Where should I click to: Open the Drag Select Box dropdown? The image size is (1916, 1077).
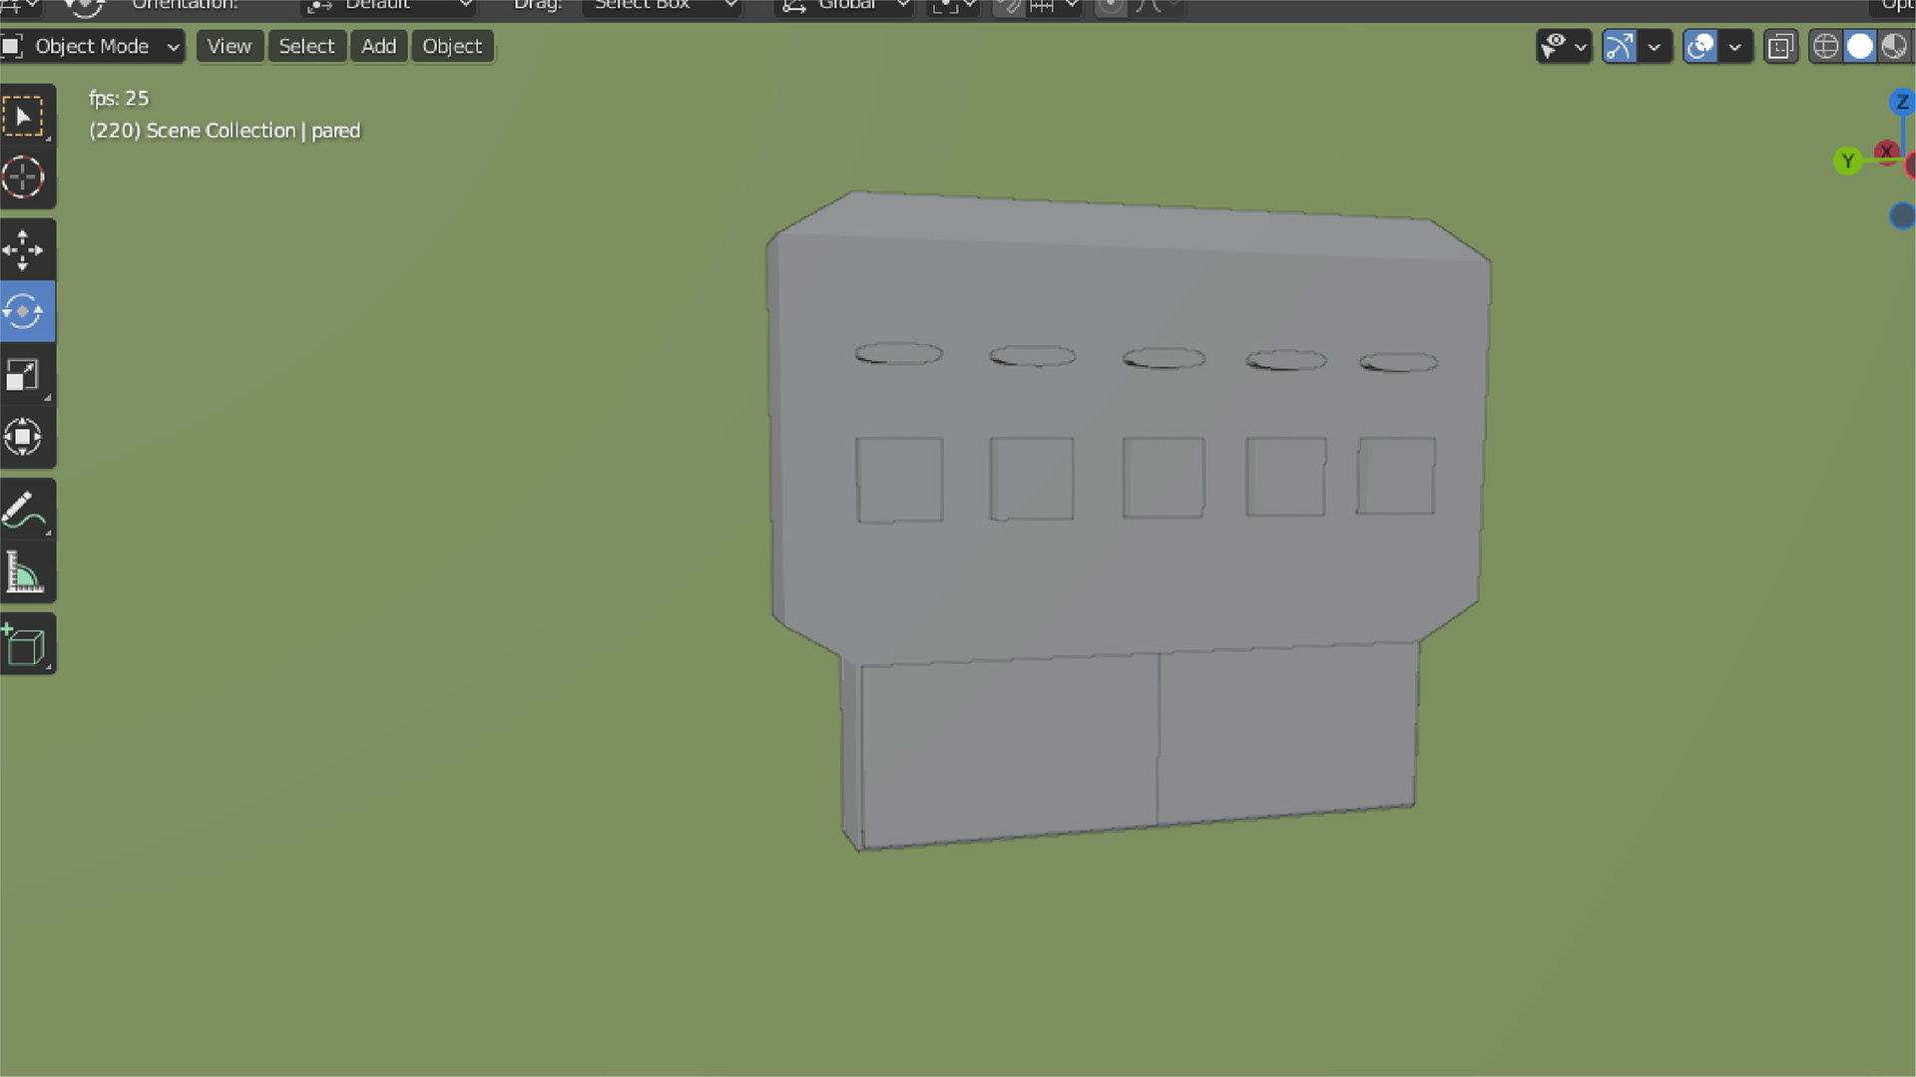click(x=663, y=7)
